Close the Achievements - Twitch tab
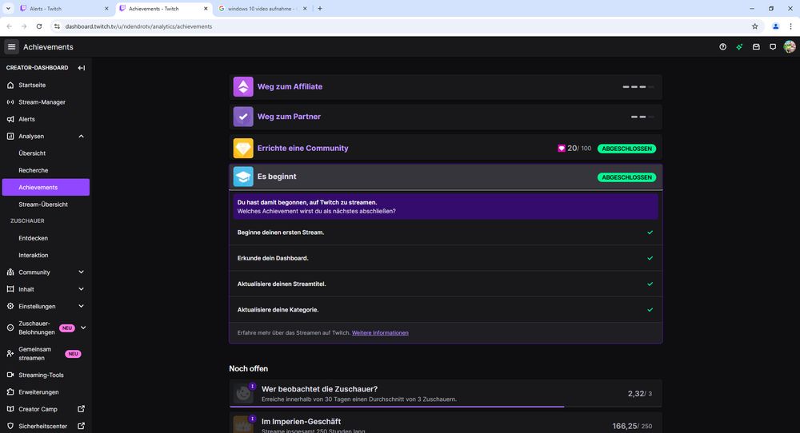Screen dimensions: 800x433 click(206, 9)
